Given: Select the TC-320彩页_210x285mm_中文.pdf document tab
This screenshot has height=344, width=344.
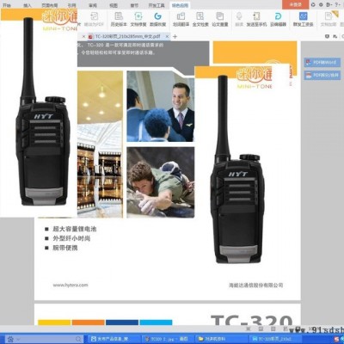Looking at the screenshot, I should [x=127, y=36].
